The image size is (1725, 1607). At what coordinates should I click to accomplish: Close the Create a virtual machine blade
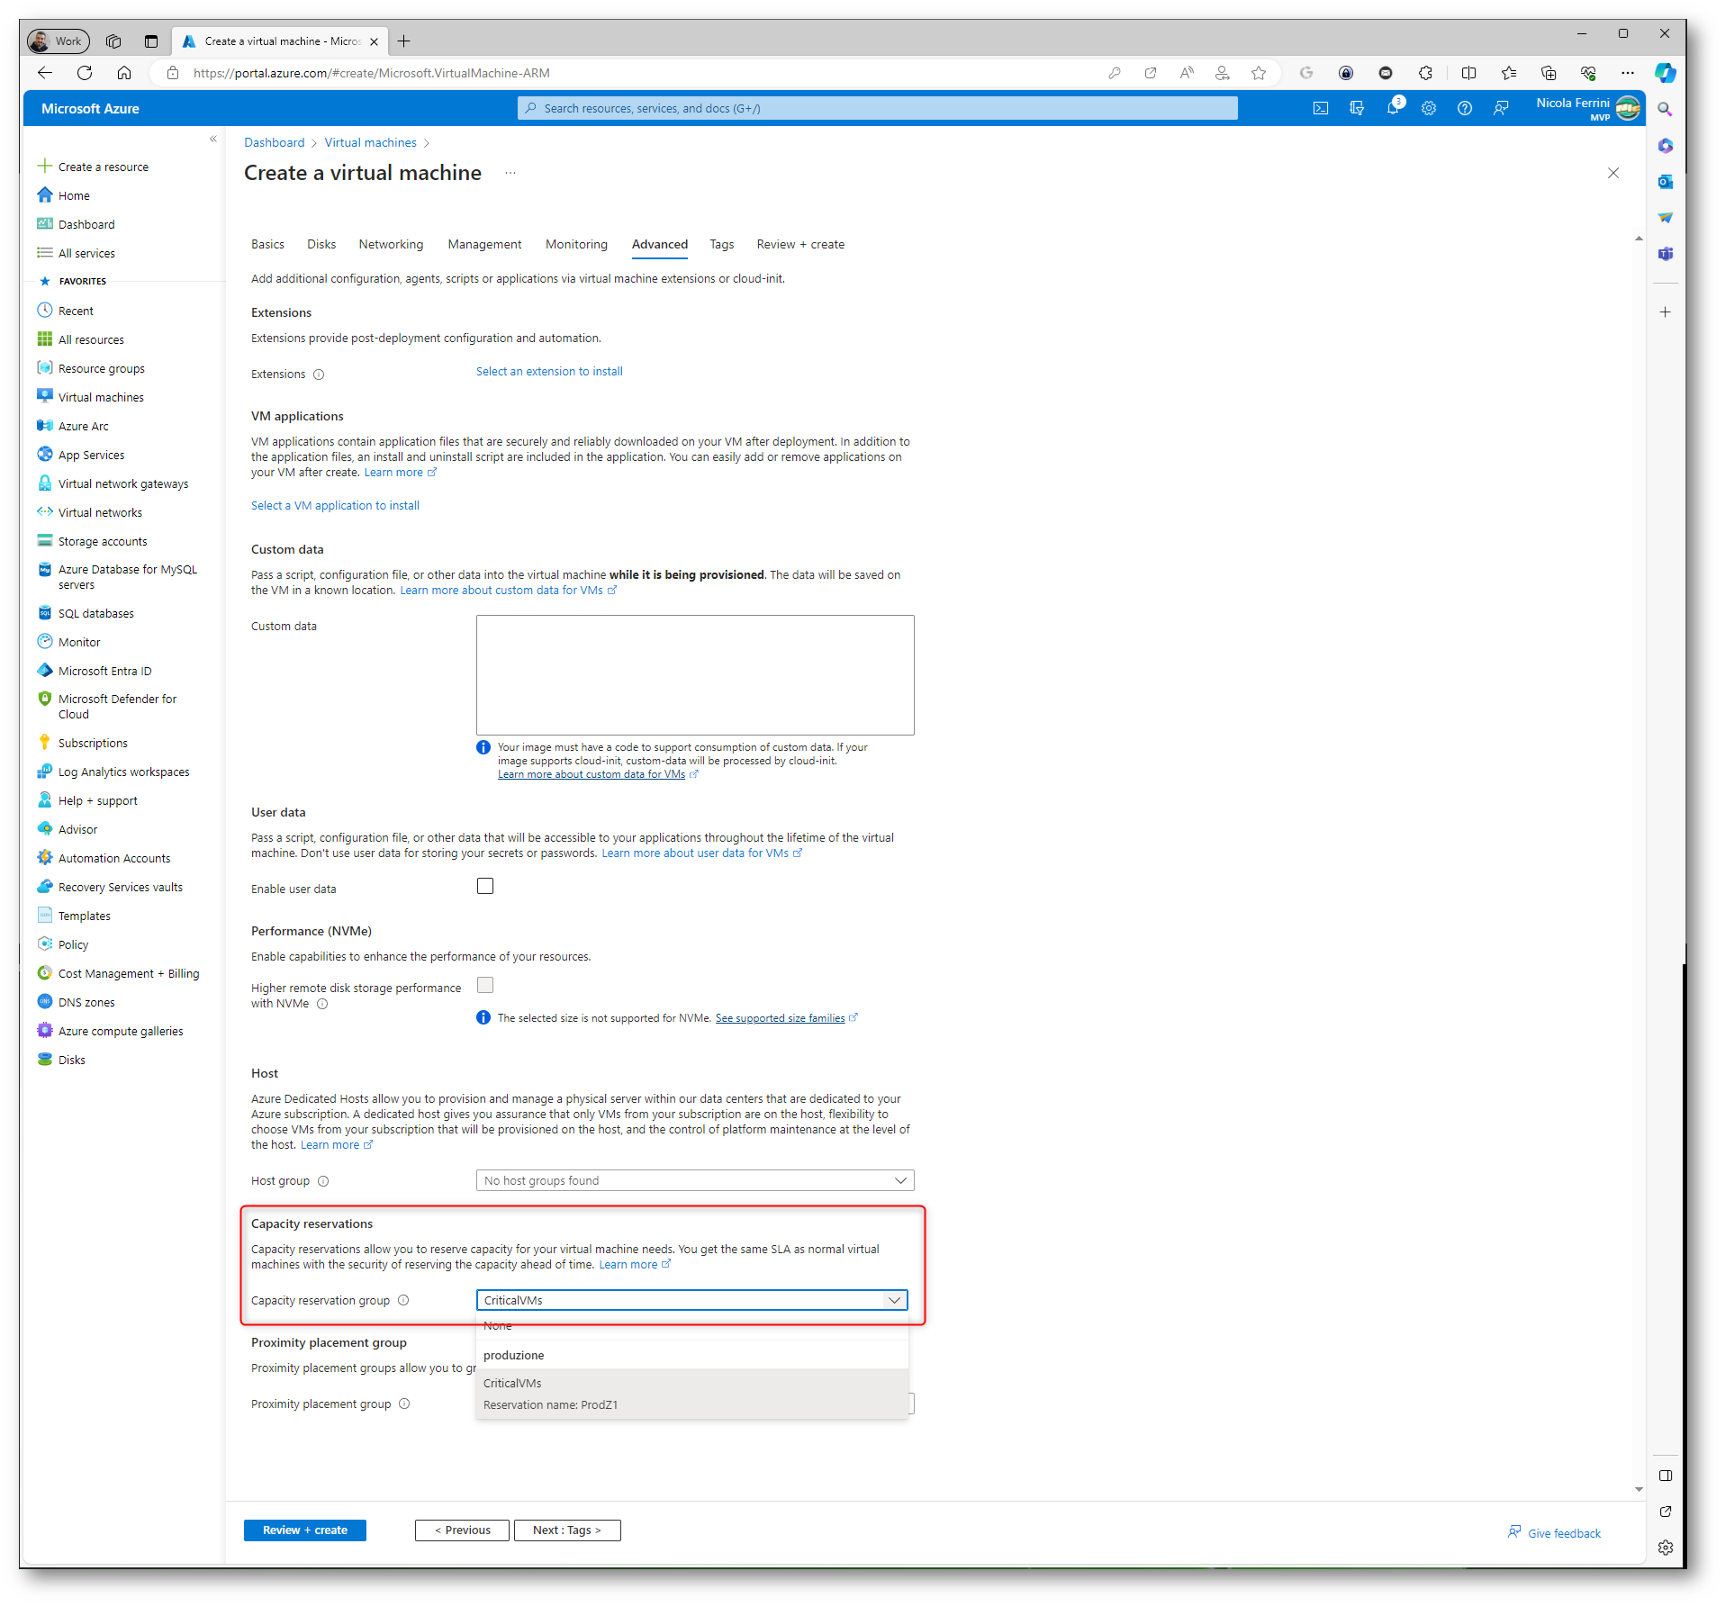pyautogui.click(x=1613, y=173)
